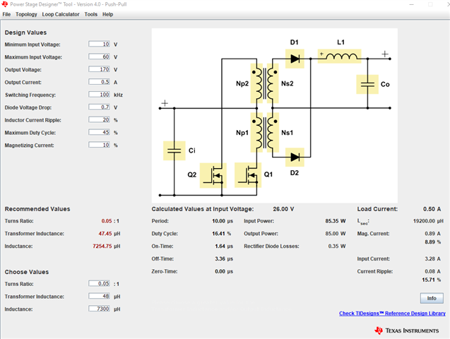Click the Rectifier Diode Losses 0.35 W value
This screenshot has height=339, width=450.
click(337, 246)
